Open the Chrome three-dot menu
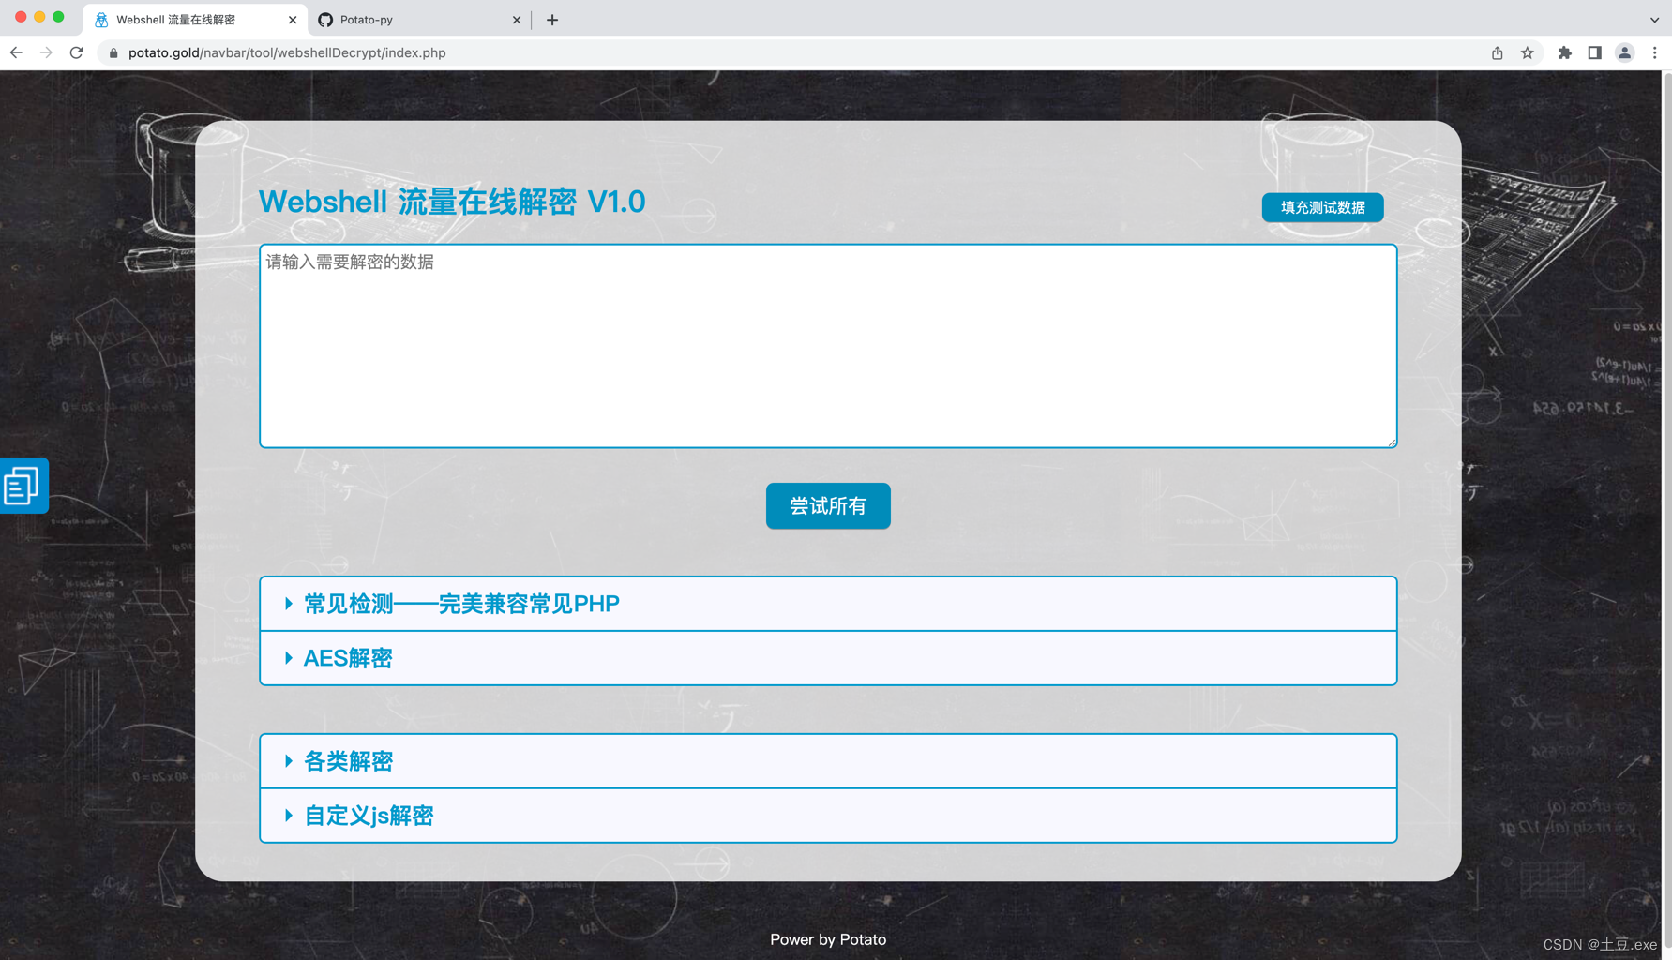This screenshot has width=1672, height=960. click(1655, 52)
